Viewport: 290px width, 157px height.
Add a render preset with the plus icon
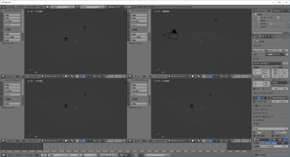click(x=284, y=63)
